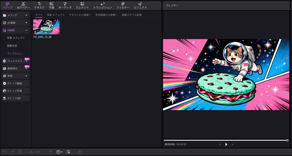Select the すべて filter tab
Image resolution: width=292 pixels, height=156 pixels.
click(39, 15)
